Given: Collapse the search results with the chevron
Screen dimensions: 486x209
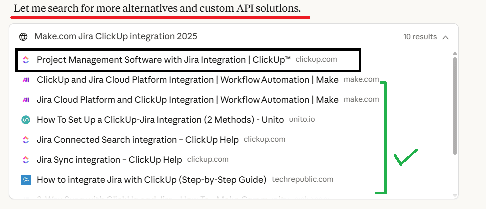Looking at the screenshot, I should (446, 37).
